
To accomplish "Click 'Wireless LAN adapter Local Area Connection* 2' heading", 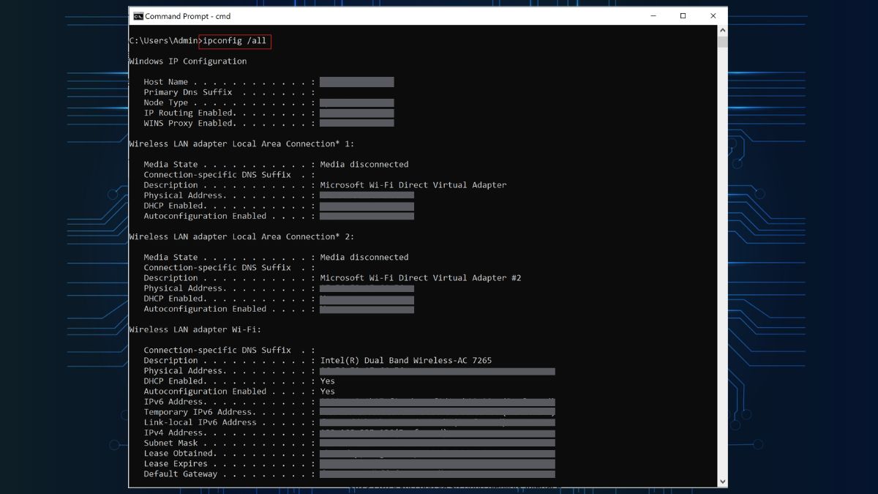I will click(242, 236).
